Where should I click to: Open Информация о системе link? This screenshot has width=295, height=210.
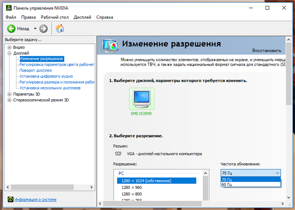click(35, 200)
